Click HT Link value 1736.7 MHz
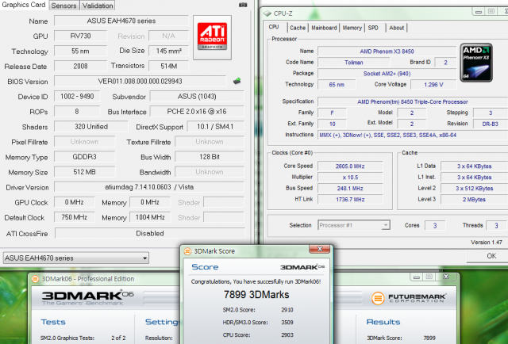This screenshot has width=508, height=344. [350, 199]
